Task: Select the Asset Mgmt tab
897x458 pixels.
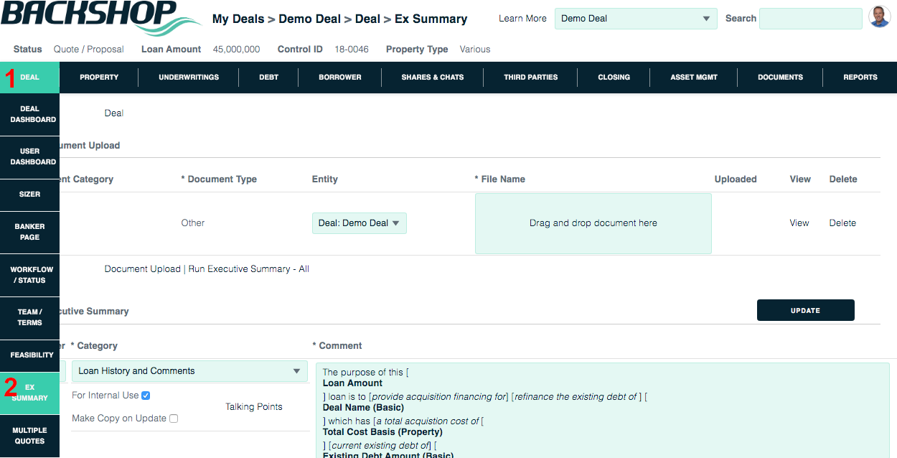Action: pos(694,78)
